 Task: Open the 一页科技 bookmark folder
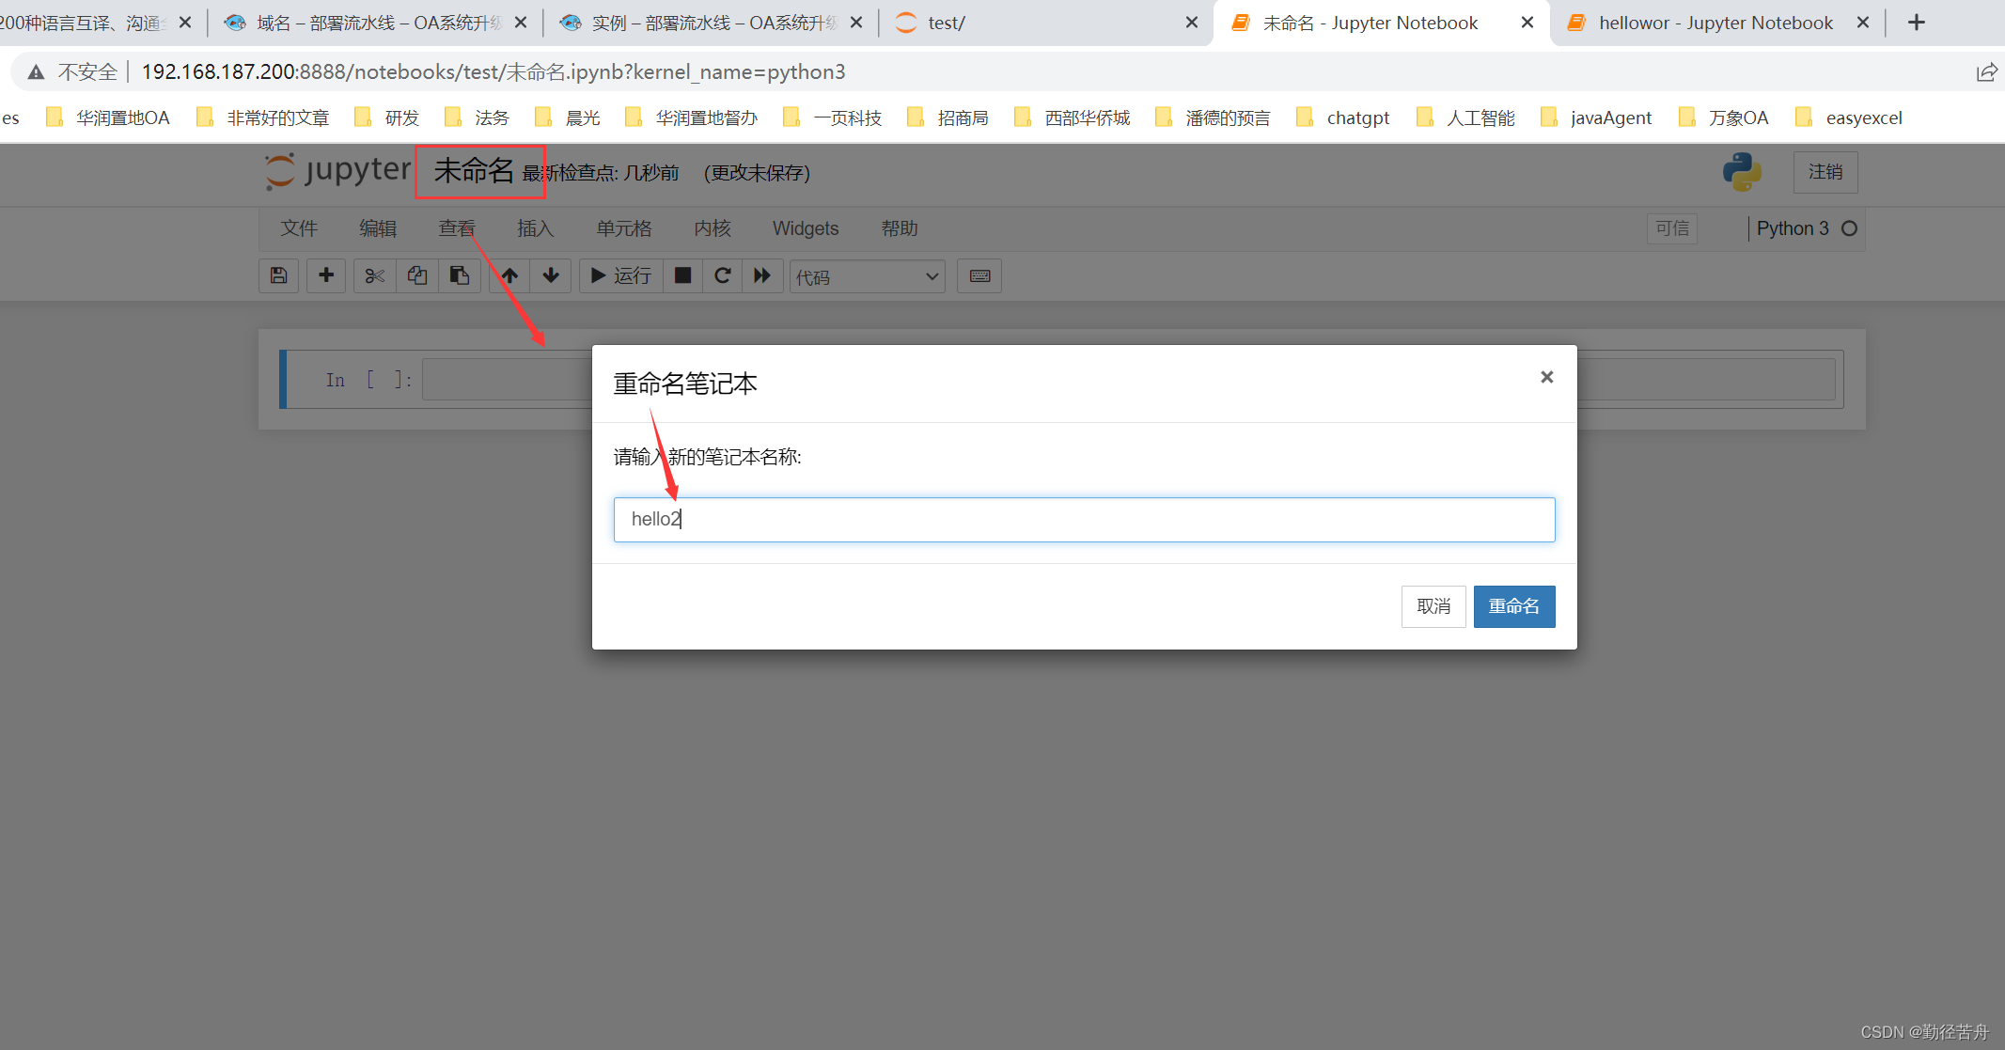[833, 118]
